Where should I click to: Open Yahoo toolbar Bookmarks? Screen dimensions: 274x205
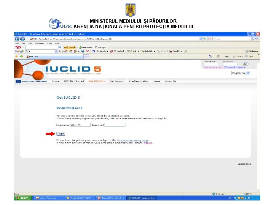(86, 47)
